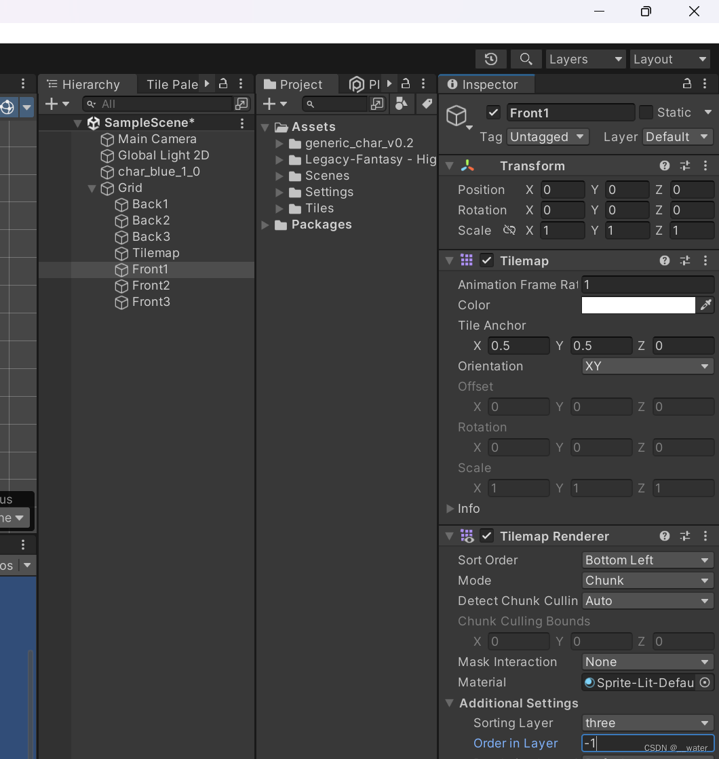The width and height of the screenshot is (719, 759).
Task: Open Mask Interaction None dropdown
Action: (x=647, y=662)
